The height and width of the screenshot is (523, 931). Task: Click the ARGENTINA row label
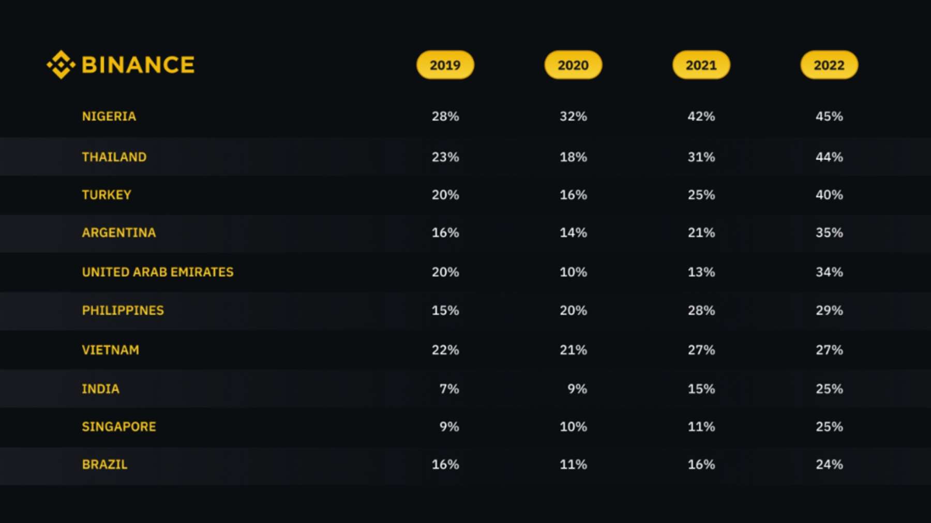[x=119, y=233]
